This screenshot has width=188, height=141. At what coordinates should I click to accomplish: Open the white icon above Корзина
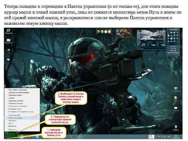click(x=176, y=109)
